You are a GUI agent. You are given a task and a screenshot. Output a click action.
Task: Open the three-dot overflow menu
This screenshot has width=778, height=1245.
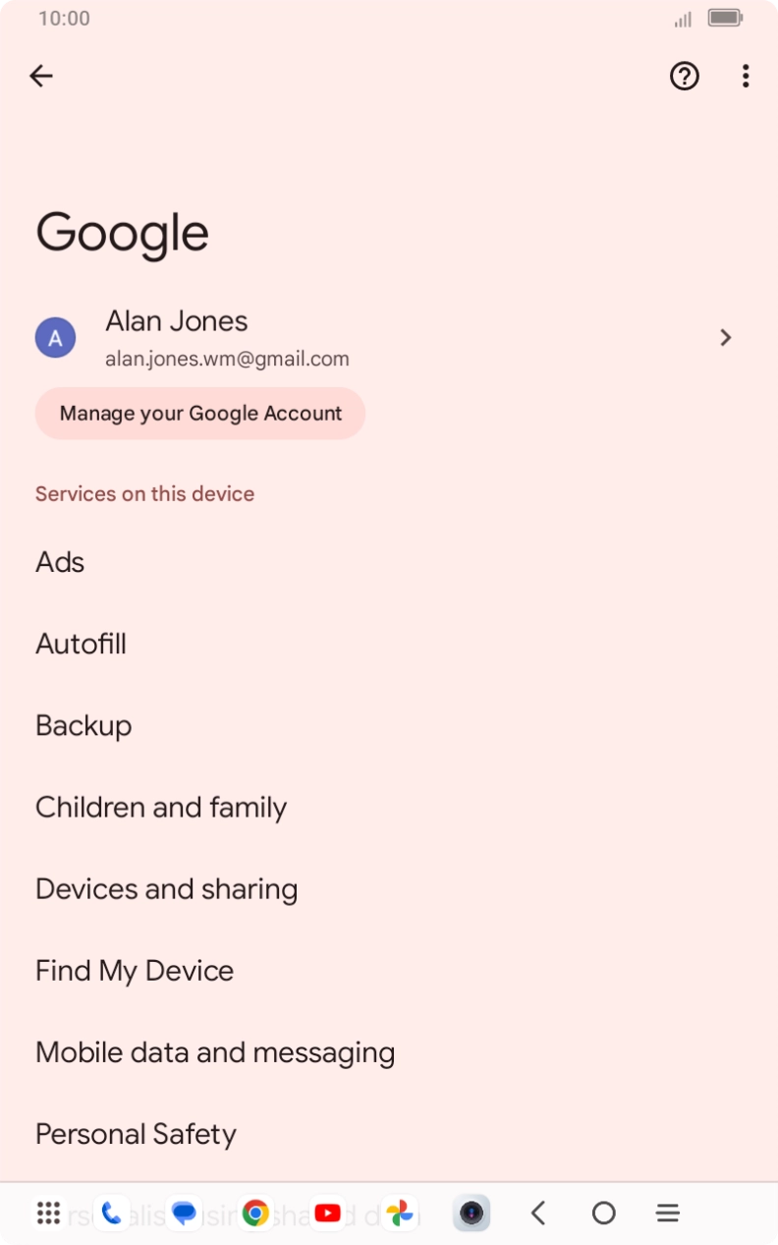[x=746, y=76]
